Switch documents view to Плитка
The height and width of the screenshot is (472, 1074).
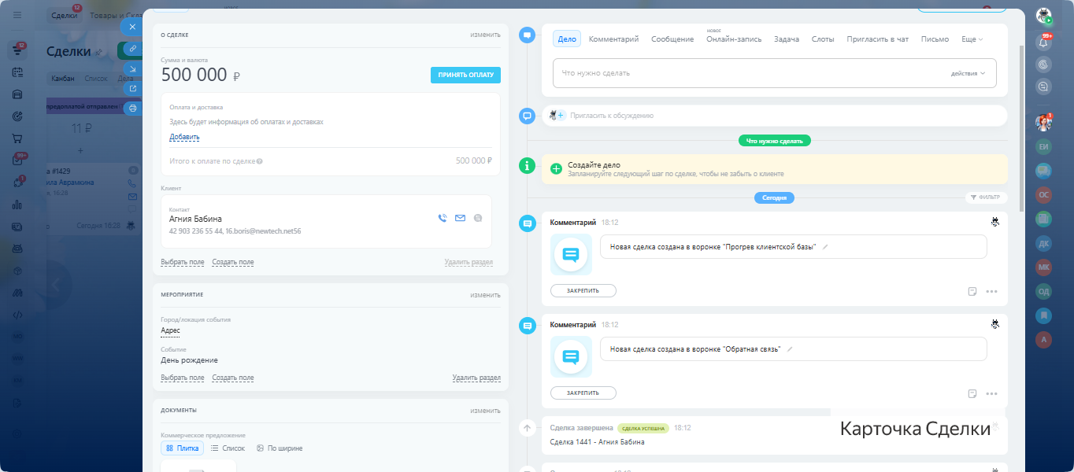click(x=182, y=448)
